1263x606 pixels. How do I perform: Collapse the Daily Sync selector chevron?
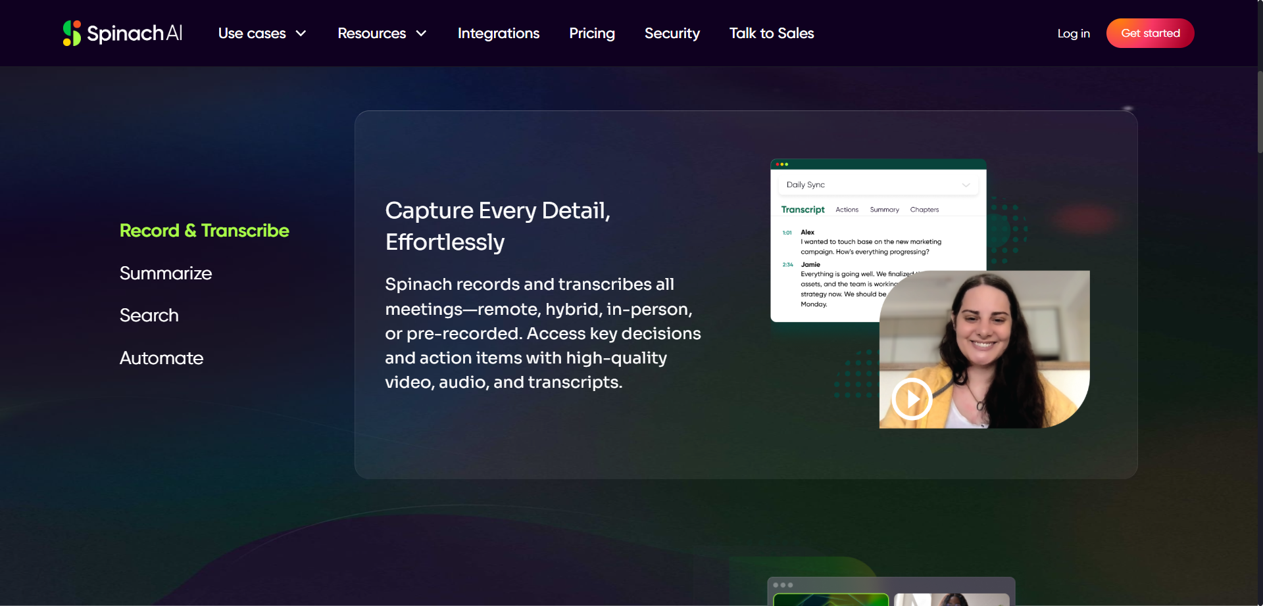(x=967, y=185)
